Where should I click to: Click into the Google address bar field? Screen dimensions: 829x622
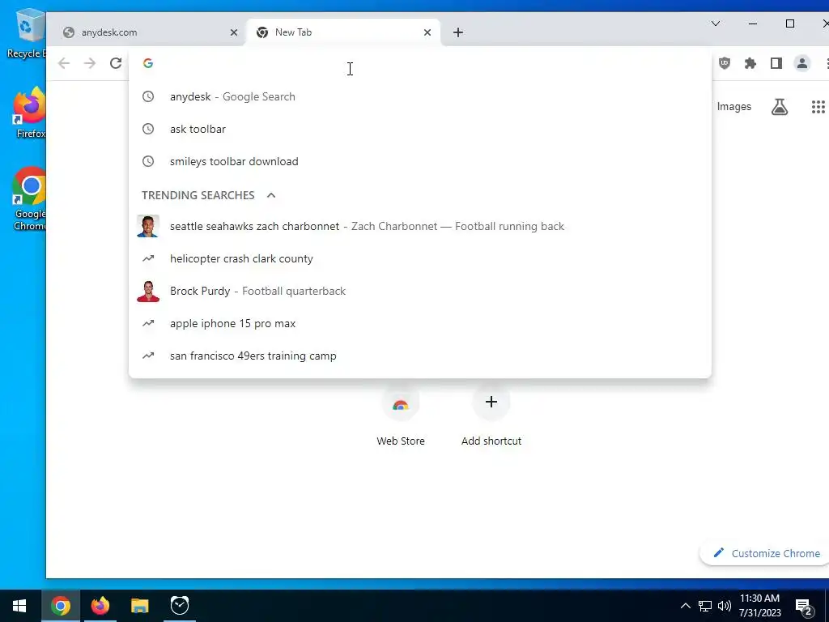click(420, 63)
